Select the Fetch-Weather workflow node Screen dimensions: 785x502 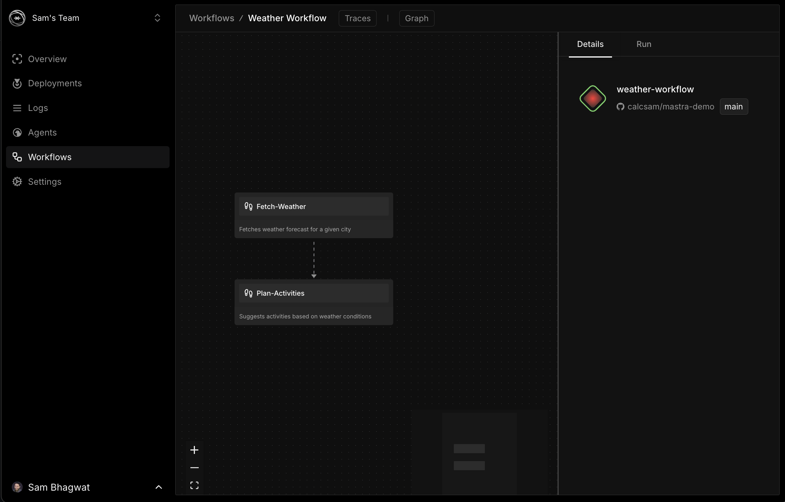(314, 206)
